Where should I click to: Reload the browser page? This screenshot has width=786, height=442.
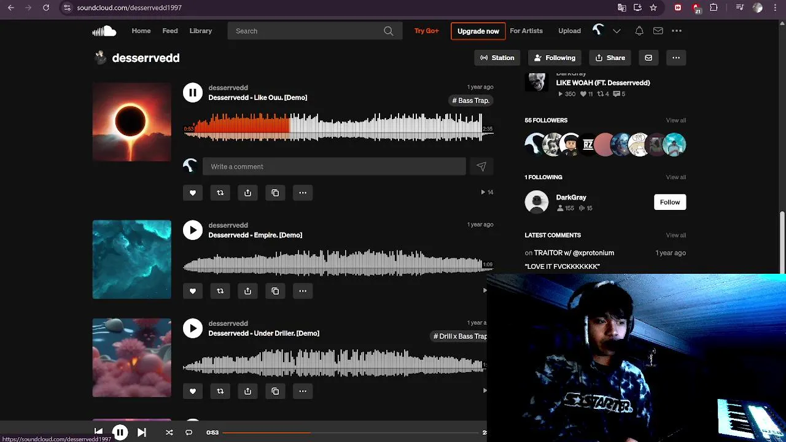45,7
